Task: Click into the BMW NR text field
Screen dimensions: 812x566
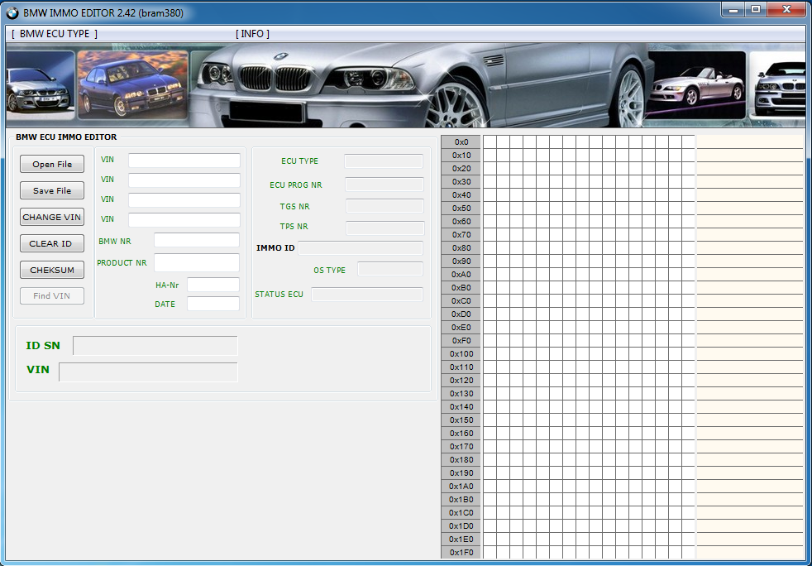Action: point(196,241)
